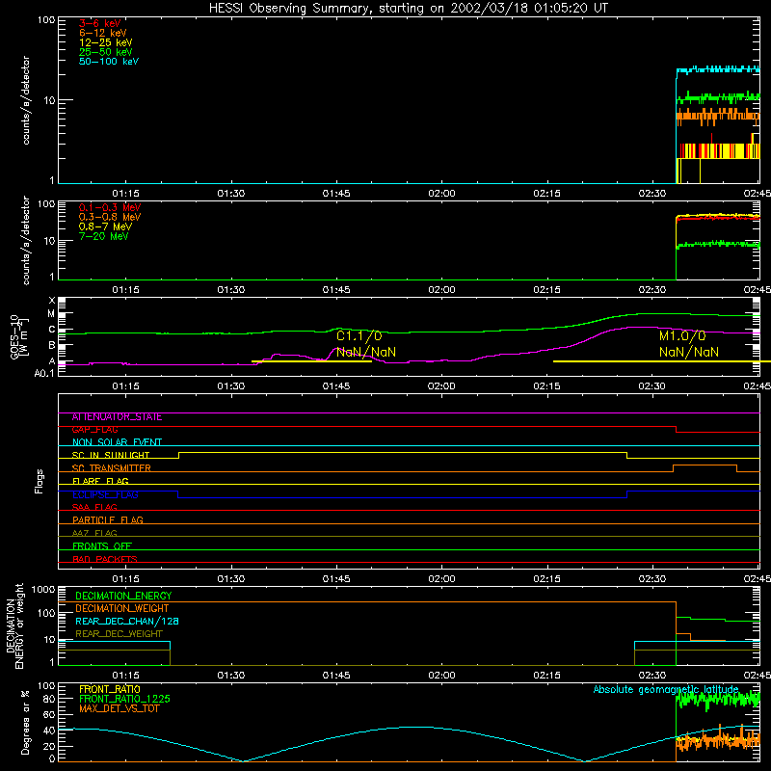Click the FRONT_RATIO_1225 legend label
The width and height of the screenshot is (771, 771).
[x=125, y=699]
